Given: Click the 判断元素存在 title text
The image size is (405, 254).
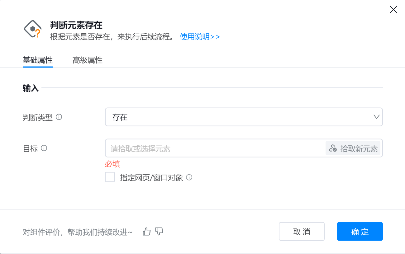Looking at the screenshot, I should tap(76, 25).
